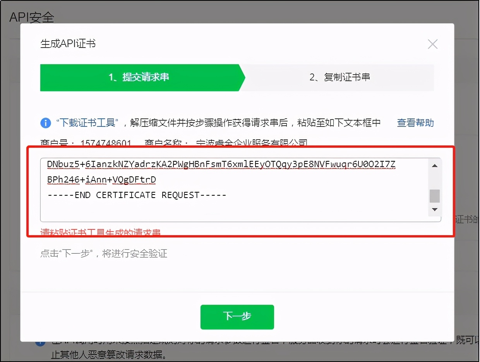Click the dialog title 生成API证书
480x362 pixels.
(69, 44)
